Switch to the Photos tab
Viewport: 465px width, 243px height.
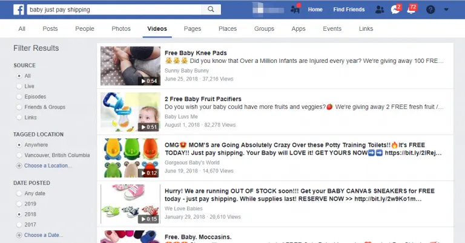tap(121, 28)
